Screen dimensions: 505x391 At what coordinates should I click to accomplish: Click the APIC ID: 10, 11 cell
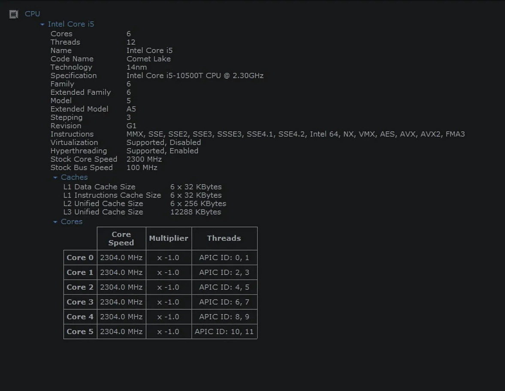point(224,332)
